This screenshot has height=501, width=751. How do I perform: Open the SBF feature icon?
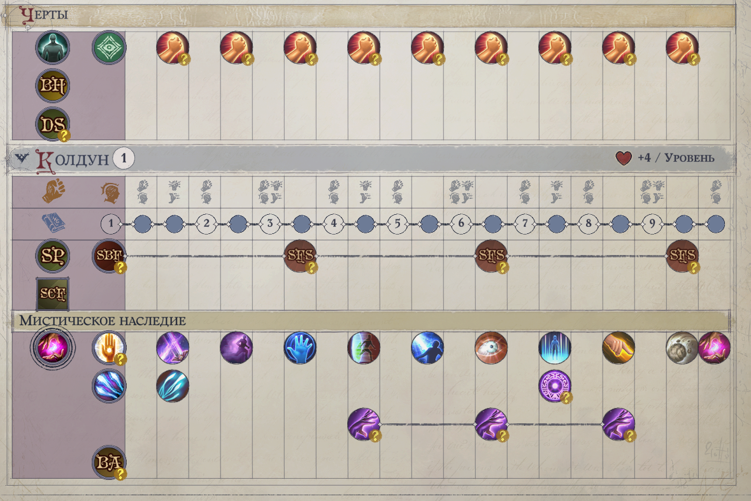point(109,256)
